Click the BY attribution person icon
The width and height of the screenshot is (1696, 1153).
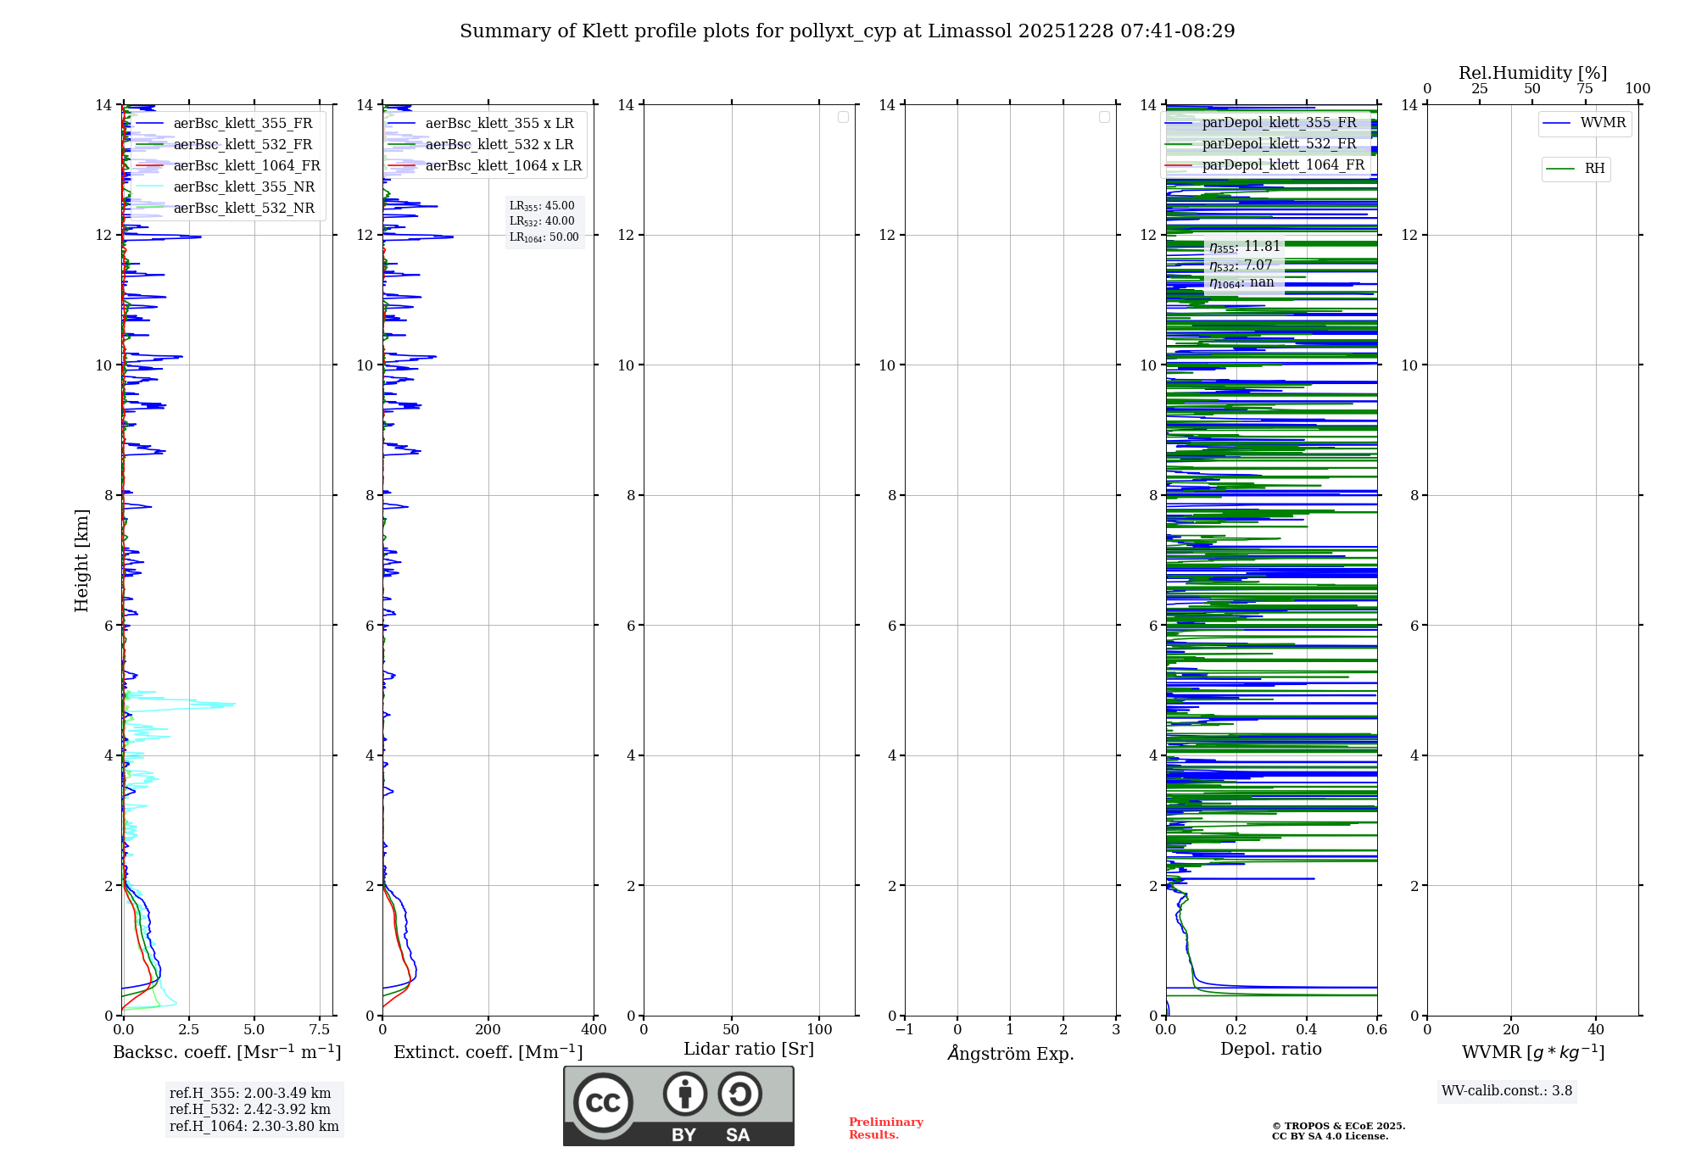684,1094
